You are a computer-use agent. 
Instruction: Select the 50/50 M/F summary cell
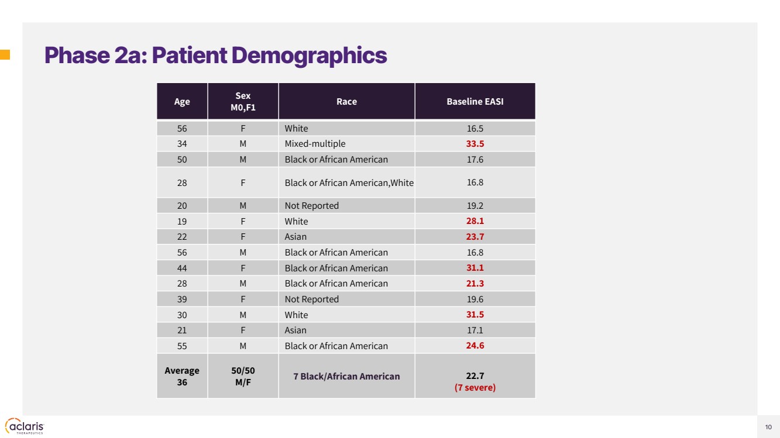pyautogui.click(x=243, y=377)
